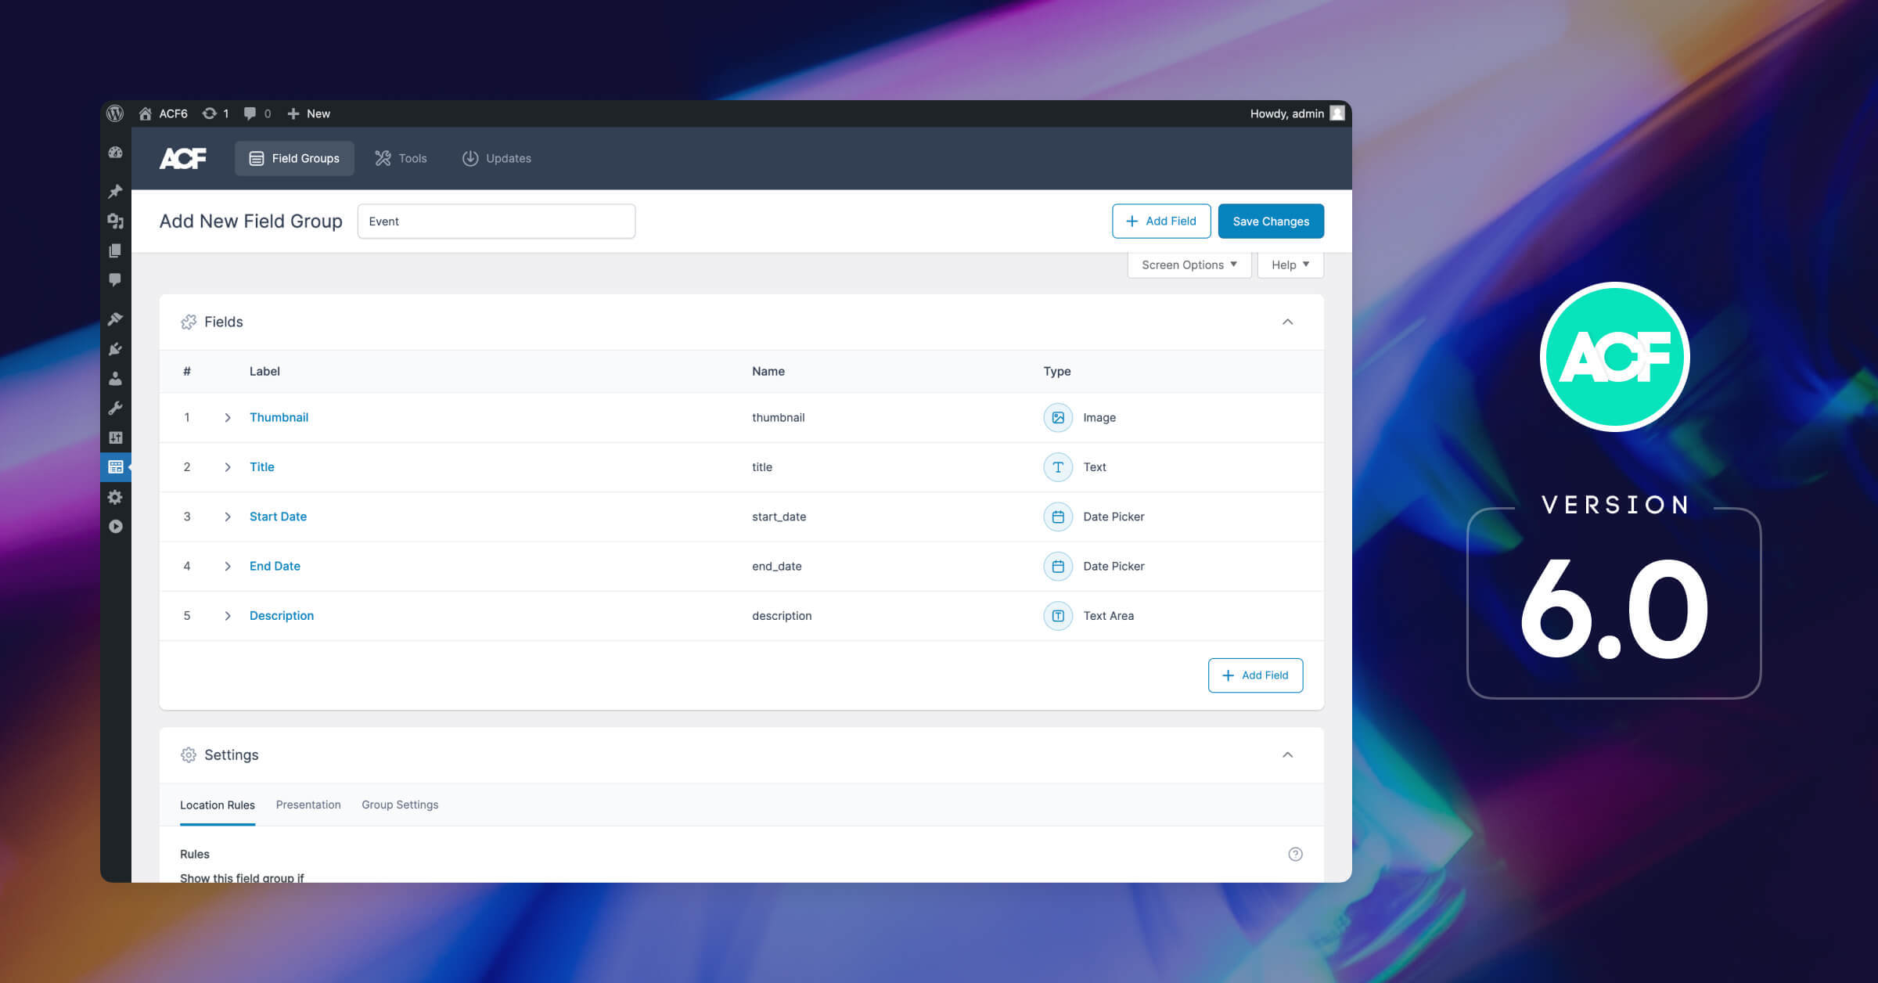Expand the End Date field row chevron
1878x983 pixels.
(228, 566)
